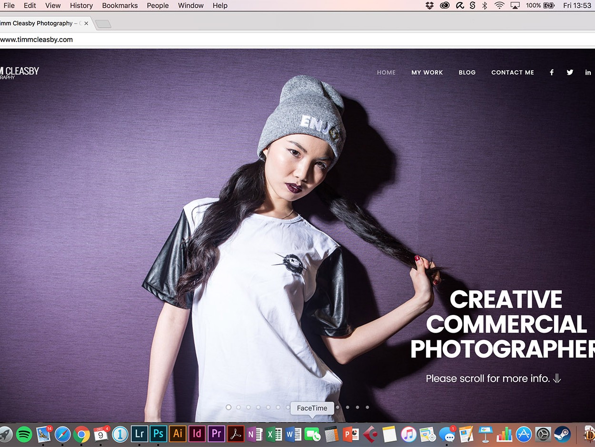Go to the MY WORK page
This screenshot has height=447, width=595.
[x=427, y=72]
